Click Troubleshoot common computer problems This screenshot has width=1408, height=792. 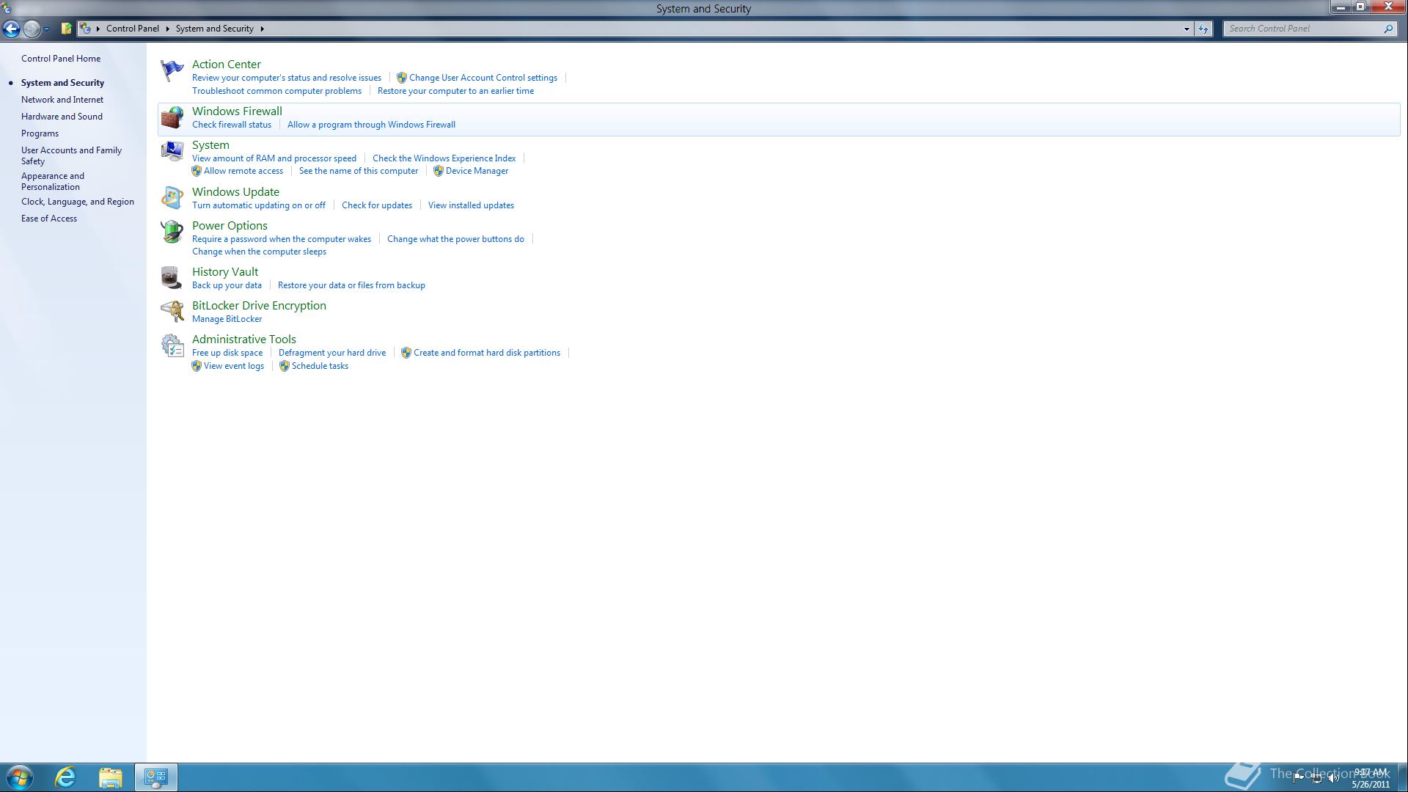276,91
